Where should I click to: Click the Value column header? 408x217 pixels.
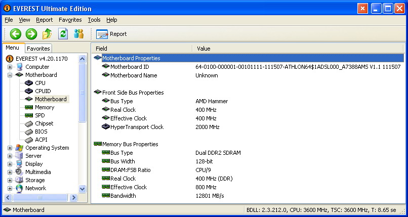(x=298, y=49)
